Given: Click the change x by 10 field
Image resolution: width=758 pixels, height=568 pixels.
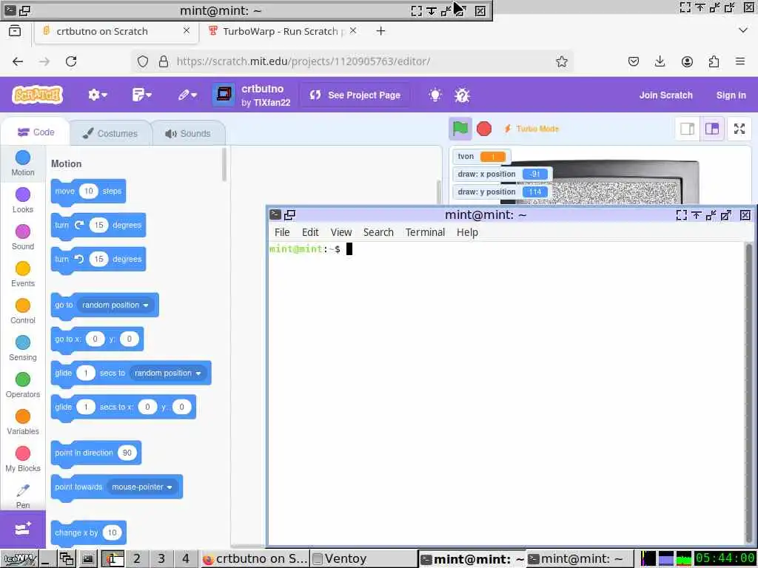Looking at the screenshot, I should point(113,532).
